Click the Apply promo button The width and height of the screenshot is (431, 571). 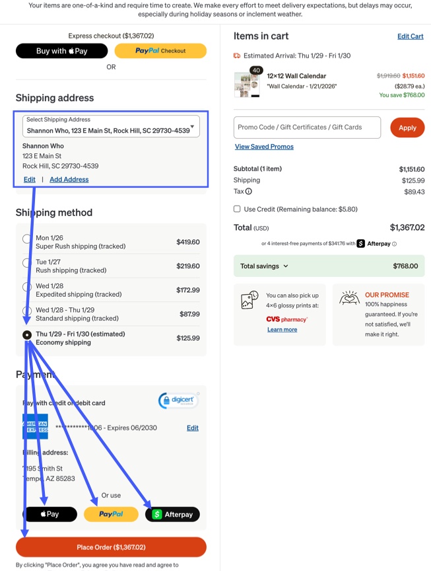(407, 128)
